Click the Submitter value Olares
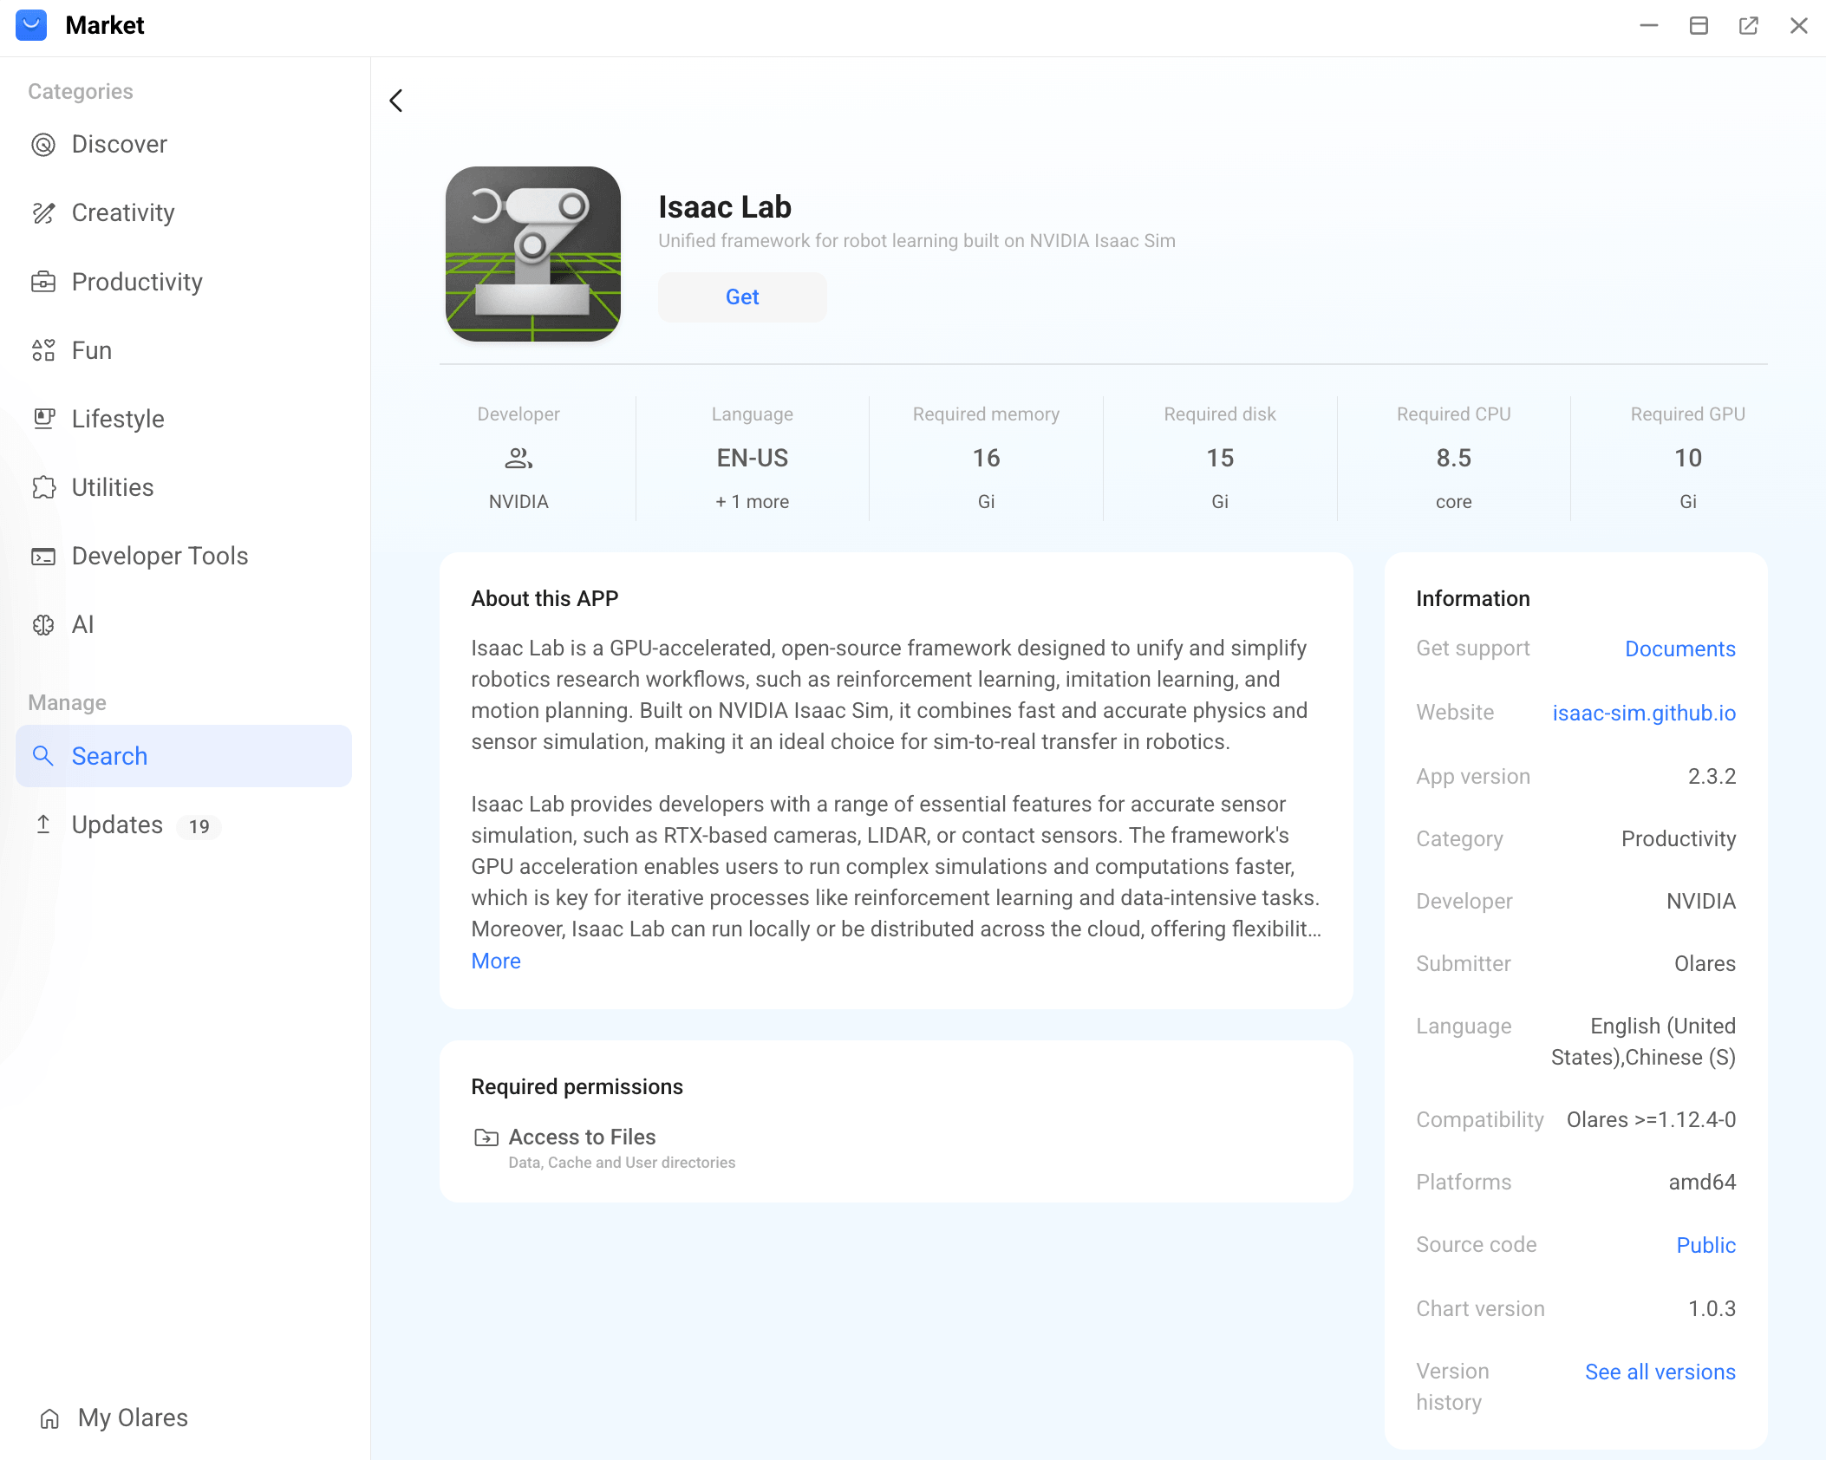The image size is (1826, 1460). 1705,964
